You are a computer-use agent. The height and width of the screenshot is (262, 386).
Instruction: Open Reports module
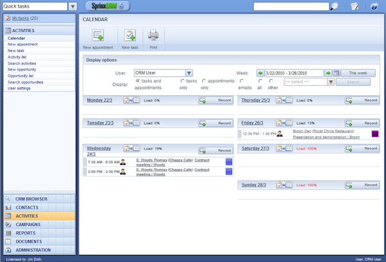(x=39, y=233)
